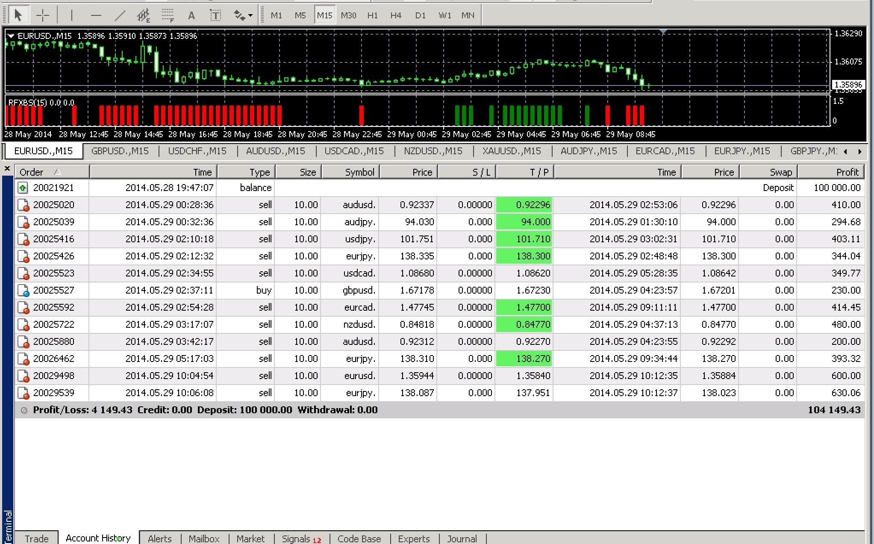874x544 pixels.
Task: Select the Crosshair tool
Action: tap(43, 16)
